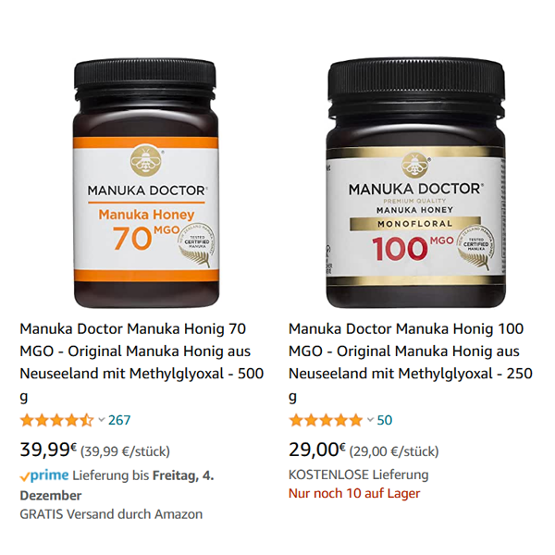Click the prime badge icon

(44, 475)
